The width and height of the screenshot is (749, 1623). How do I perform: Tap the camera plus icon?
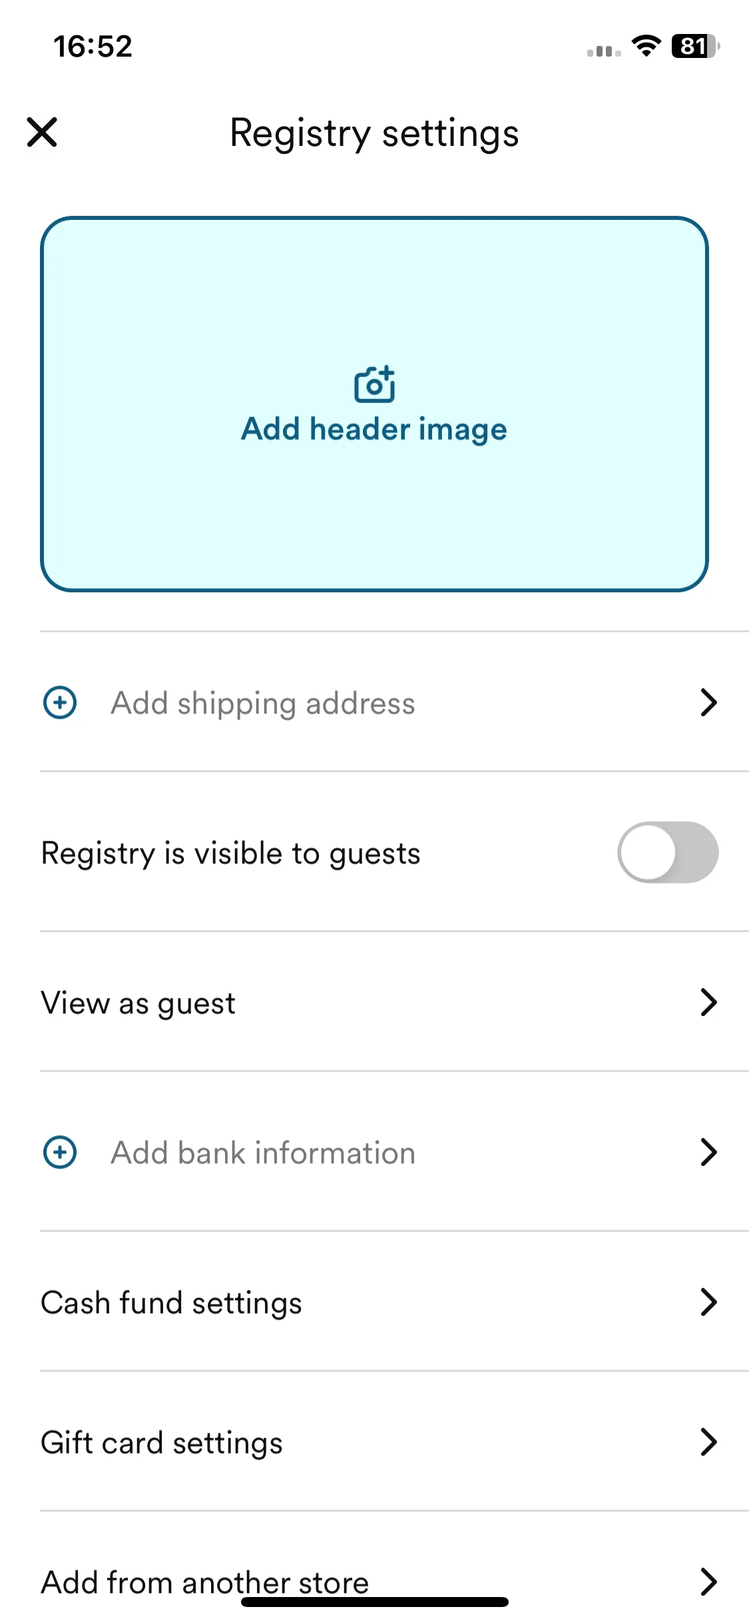[374, 384]
